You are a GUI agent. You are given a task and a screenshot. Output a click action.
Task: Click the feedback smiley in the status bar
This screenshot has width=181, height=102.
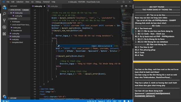tap(124, 101)
